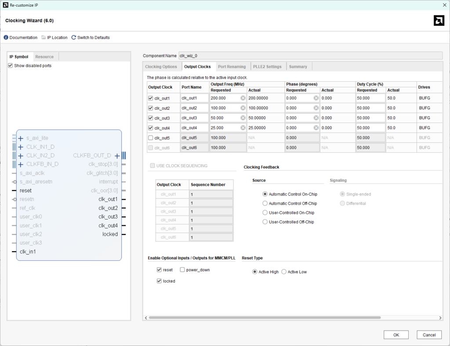Open the IP Location link
Image resolution: width=450 pixels, height=346 pixels.
[57, 38]
